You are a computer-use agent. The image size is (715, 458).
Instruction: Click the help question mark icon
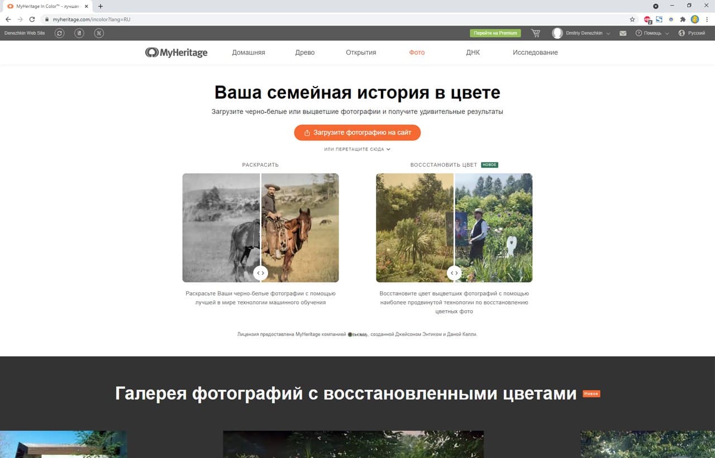coord(639,33)
